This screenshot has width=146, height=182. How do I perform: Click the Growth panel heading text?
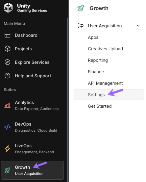coord(99,8)
